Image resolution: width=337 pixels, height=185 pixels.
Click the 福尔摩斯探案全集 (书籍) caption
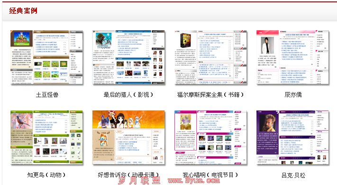(210, 95)
